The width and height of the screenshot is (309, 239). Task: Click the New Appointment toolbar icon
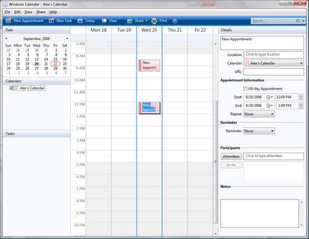pos(9,20)
